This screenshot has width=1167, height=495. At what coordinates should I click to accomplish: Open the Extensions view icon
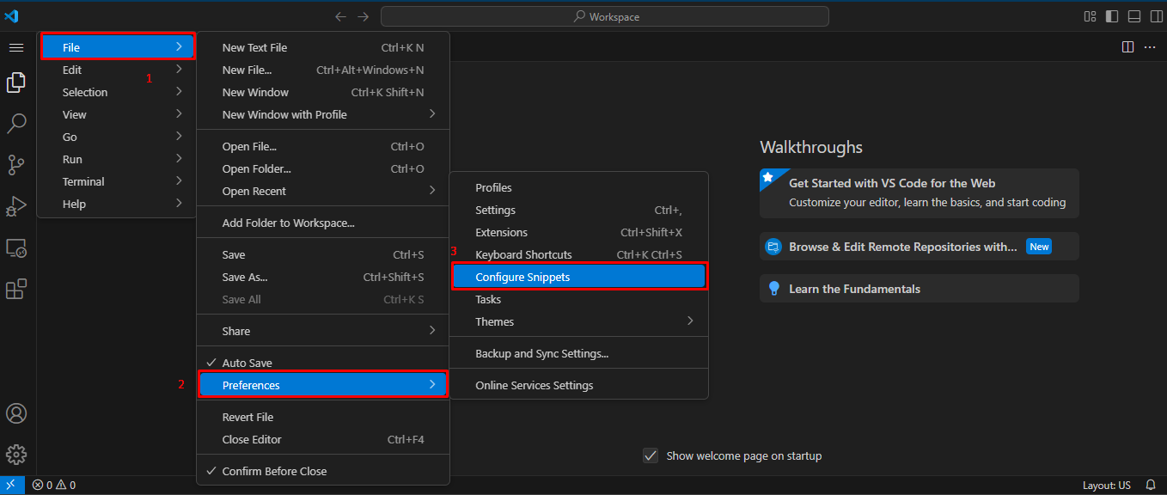coord(15,290)
